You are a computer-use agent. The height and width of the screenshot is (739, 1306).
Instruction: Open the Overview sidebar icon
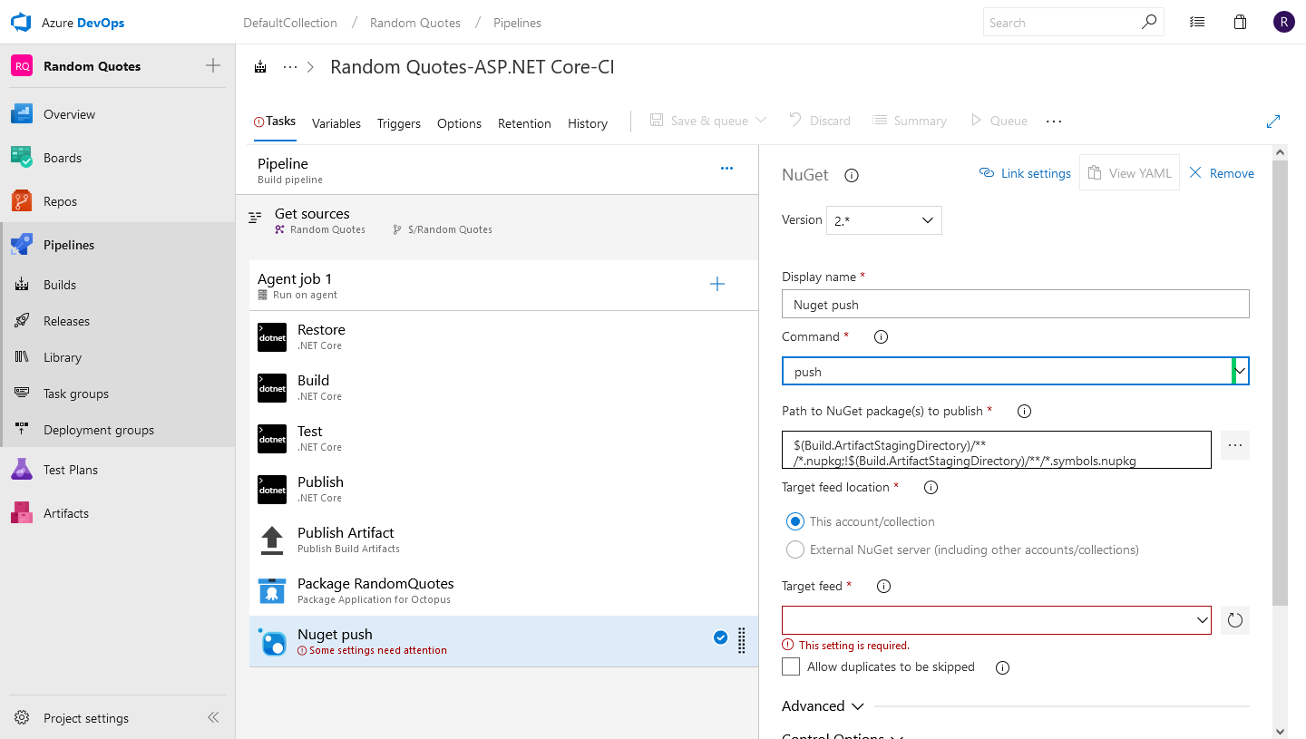[22, 114]
